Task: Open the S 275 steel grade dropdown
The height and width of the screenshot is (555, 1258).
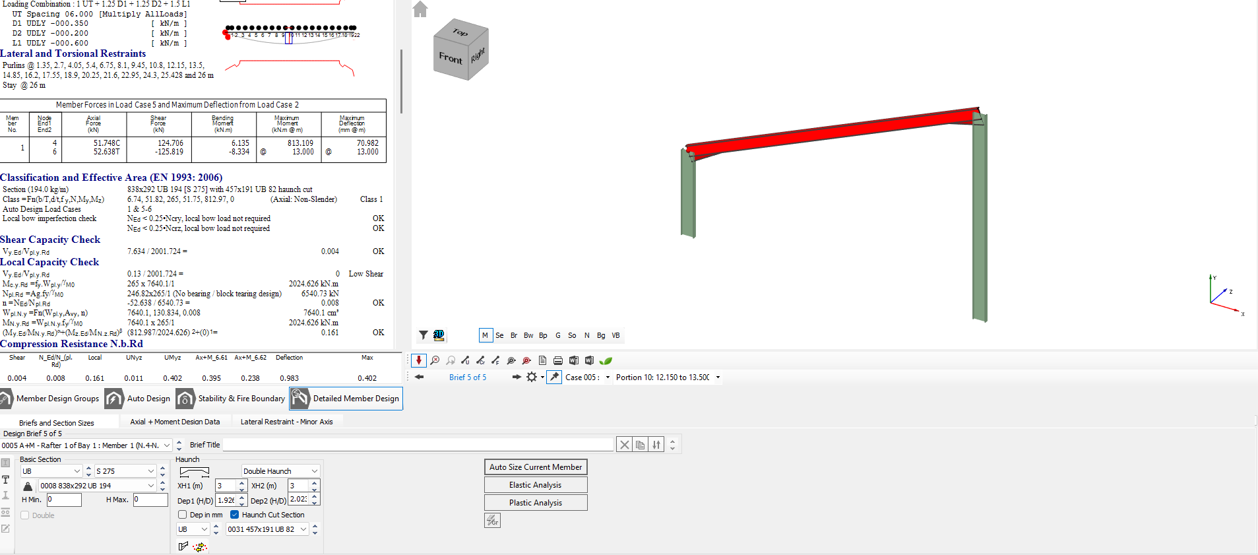Action: 151,471
